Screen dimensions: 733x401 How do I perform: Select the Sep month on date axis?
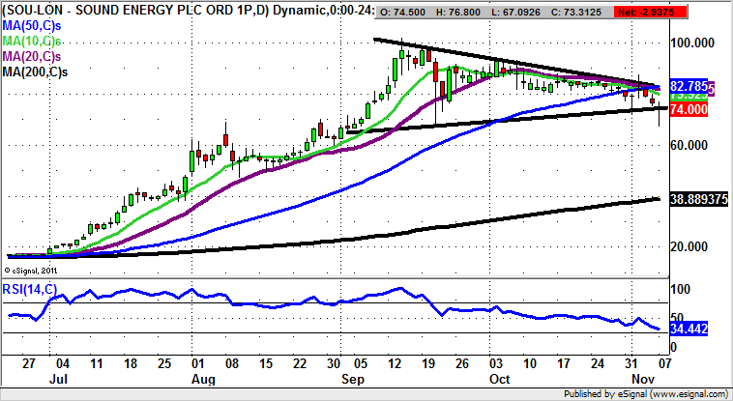(x=348, y=380)
